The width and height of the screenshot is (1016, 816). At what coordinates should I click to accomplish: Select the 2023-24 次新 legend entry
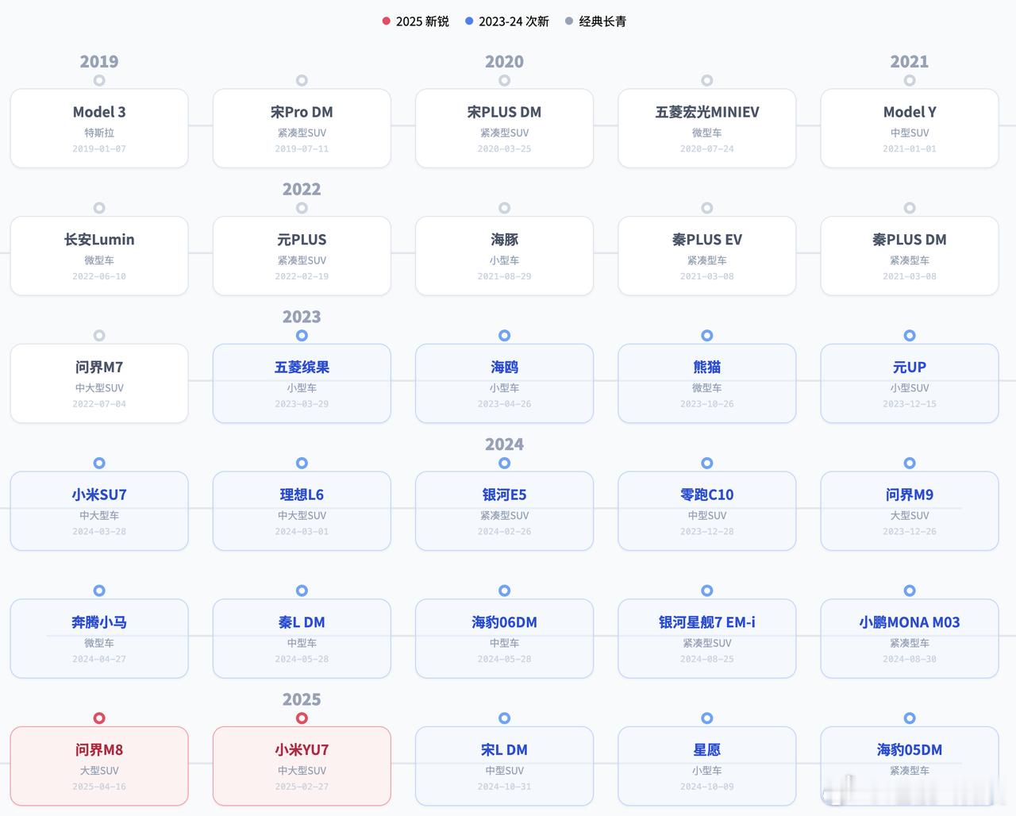(x=507, y=21)
